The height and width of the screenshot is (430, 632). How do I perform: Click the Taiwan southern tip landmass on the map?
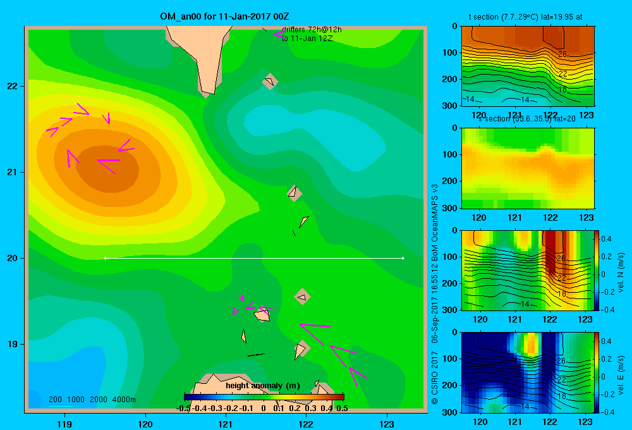(x=203, y=56)
